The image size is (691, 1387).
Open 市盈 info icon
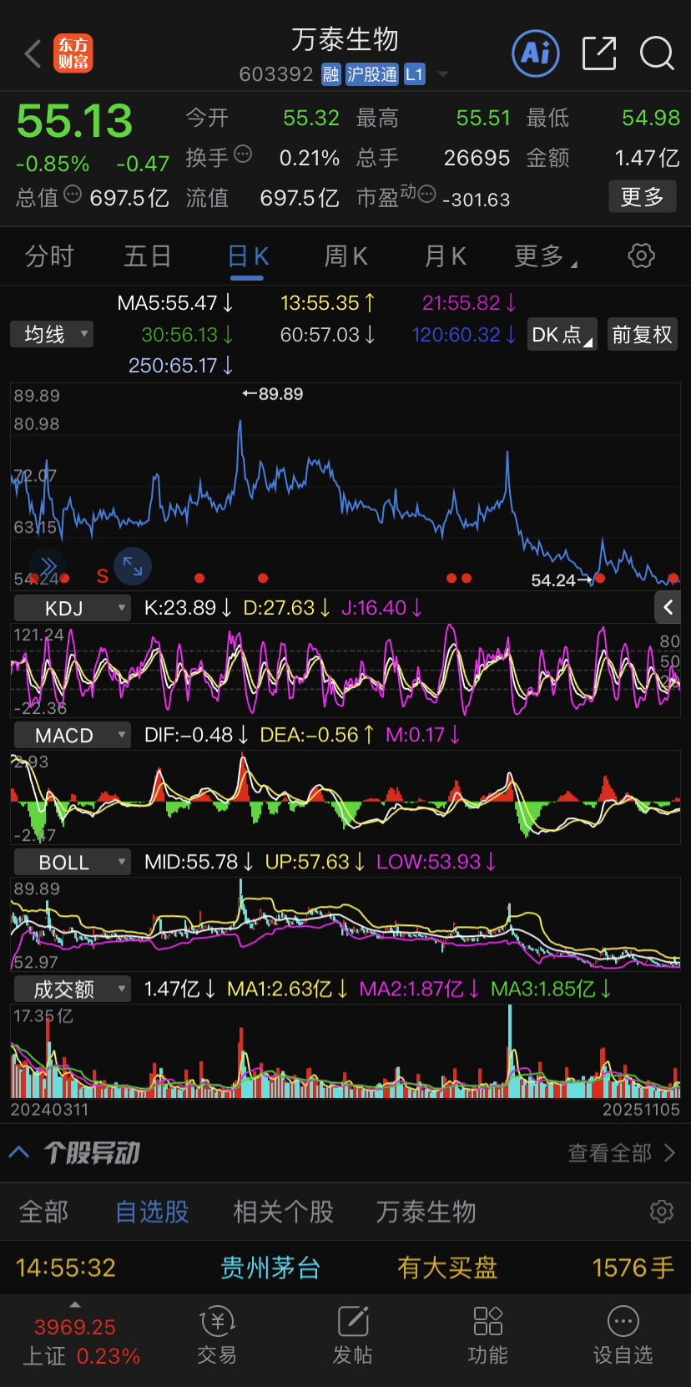pos(426,195)
